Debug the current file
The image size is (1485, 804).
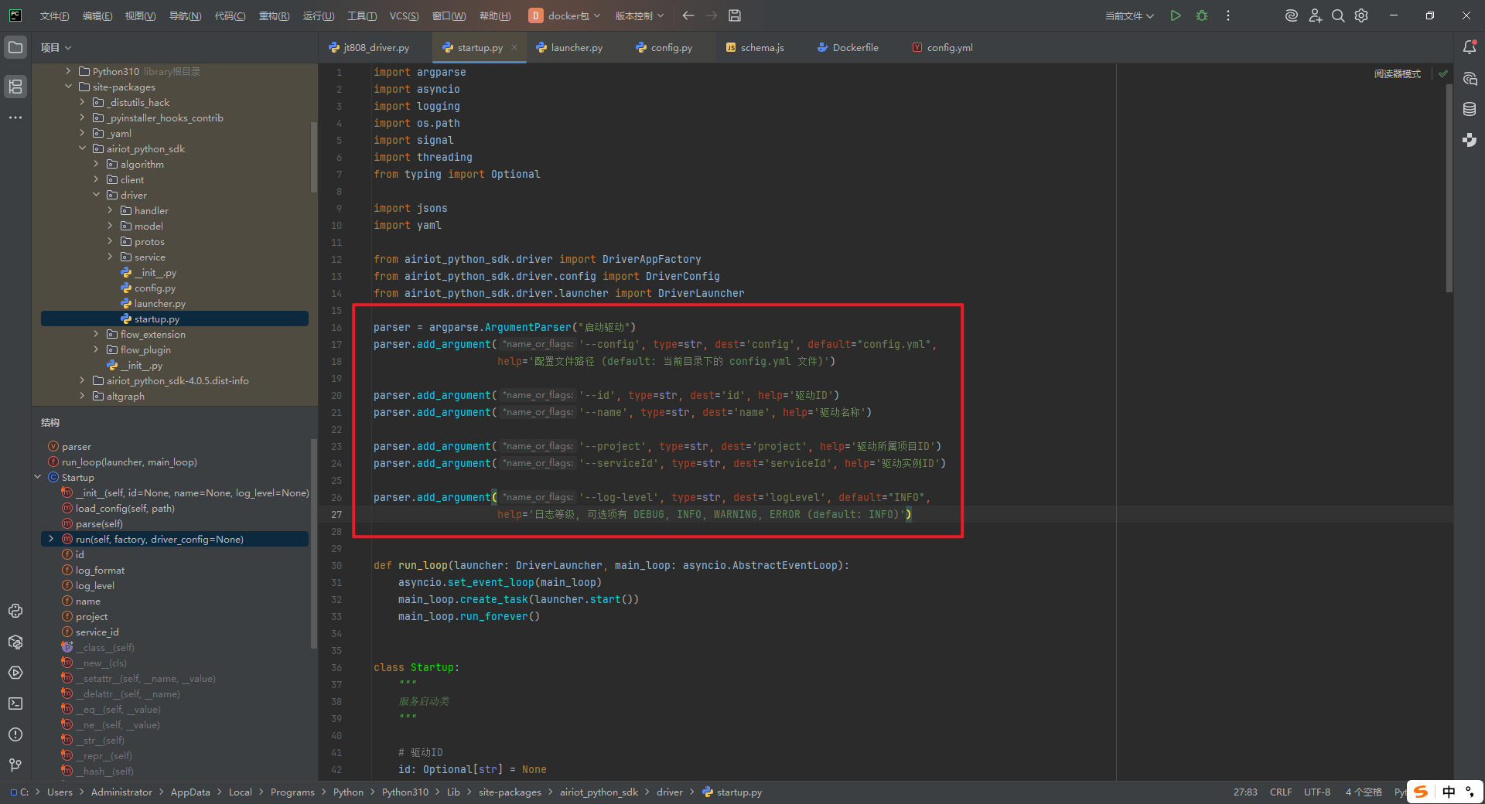[x=1202, y=15]
